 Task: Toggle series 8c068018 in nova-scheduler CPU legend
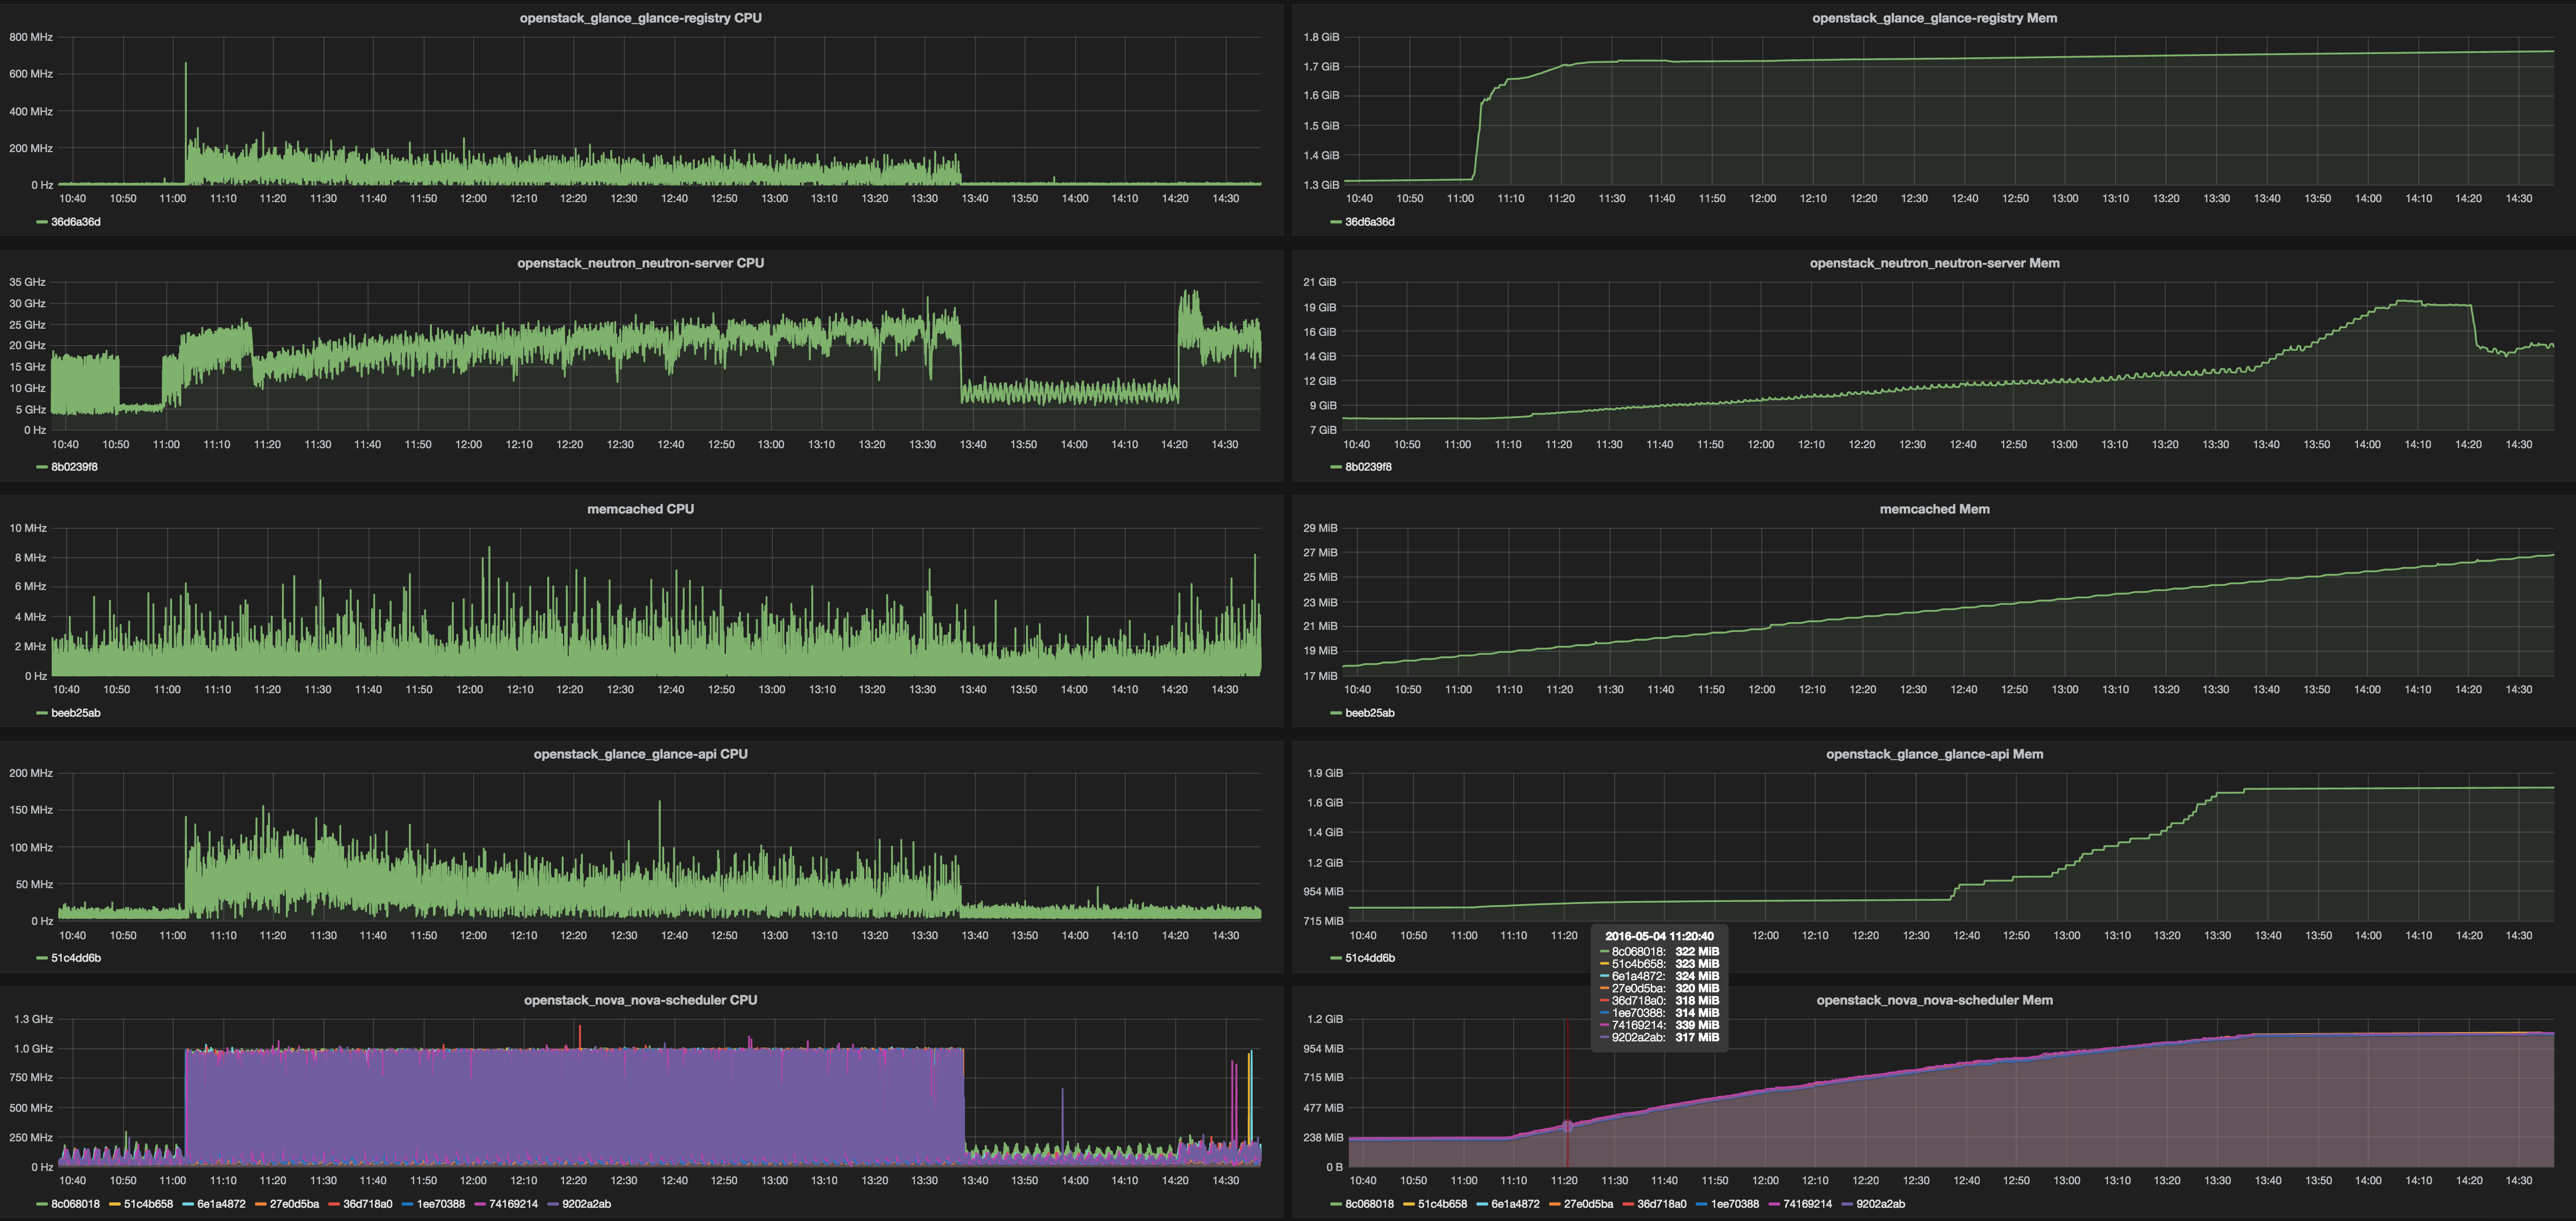tap(75, 1204)
